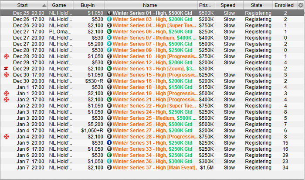Image resolution: width=305 pixels, height=180 pixels.
Task: Click the 6-max seat icon on Winter Series 34
Action: [x=109, y=155]
